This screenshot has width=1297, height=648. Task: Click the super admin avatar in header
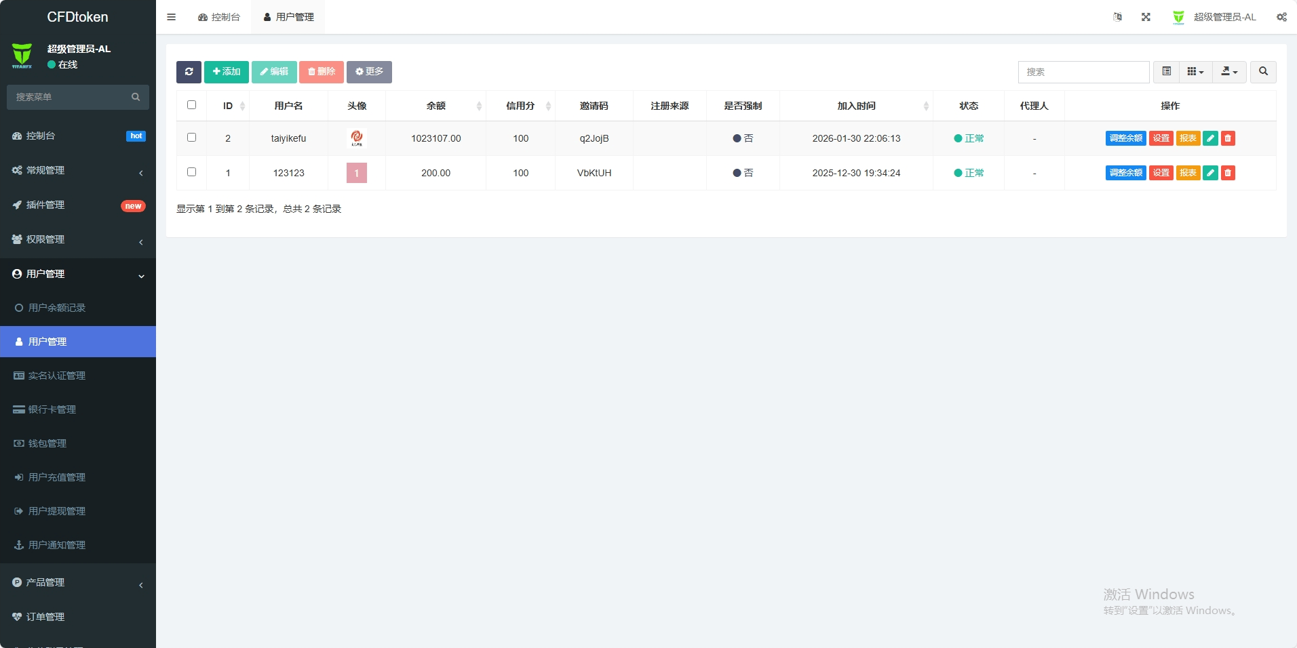[x=1178, y=17]
